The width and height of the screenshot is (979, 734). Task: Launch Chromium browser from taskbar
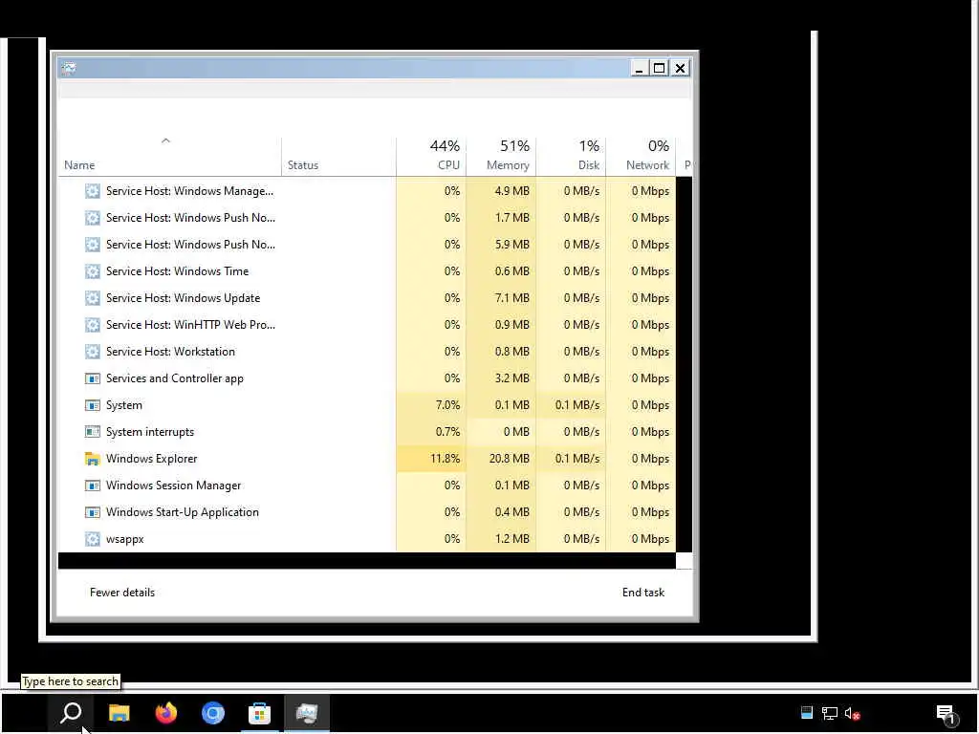click(x=213, y=713)
